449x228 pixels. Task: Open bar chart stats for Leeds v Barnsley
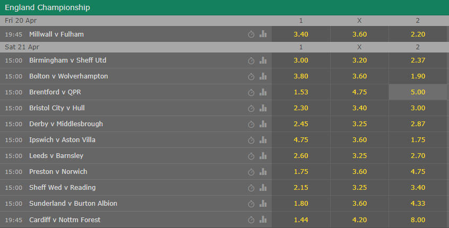[x=263, y=156]
